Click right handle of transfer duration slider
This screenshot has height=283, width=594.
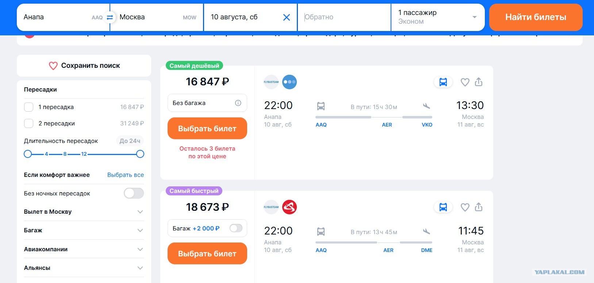pos(140,154)
